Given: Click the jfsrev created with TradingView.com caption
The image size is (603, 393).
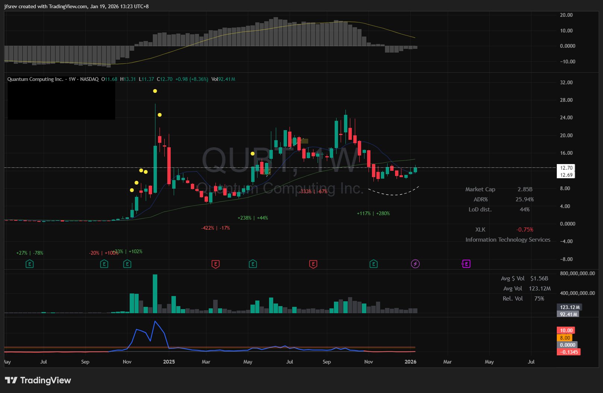Looking at the screenshot, I should [x=76, y=6].
